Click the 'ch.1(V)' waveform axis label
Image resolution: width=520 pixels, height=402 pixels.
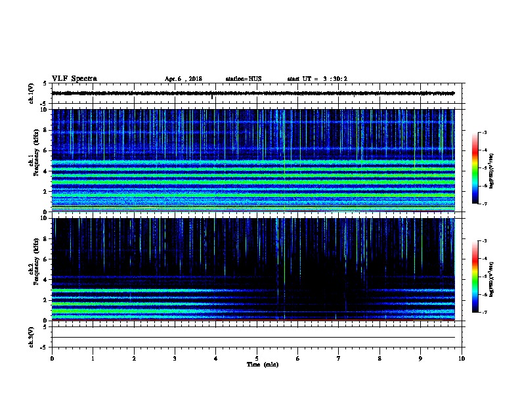pyautogui.click(x=32, y=93)
